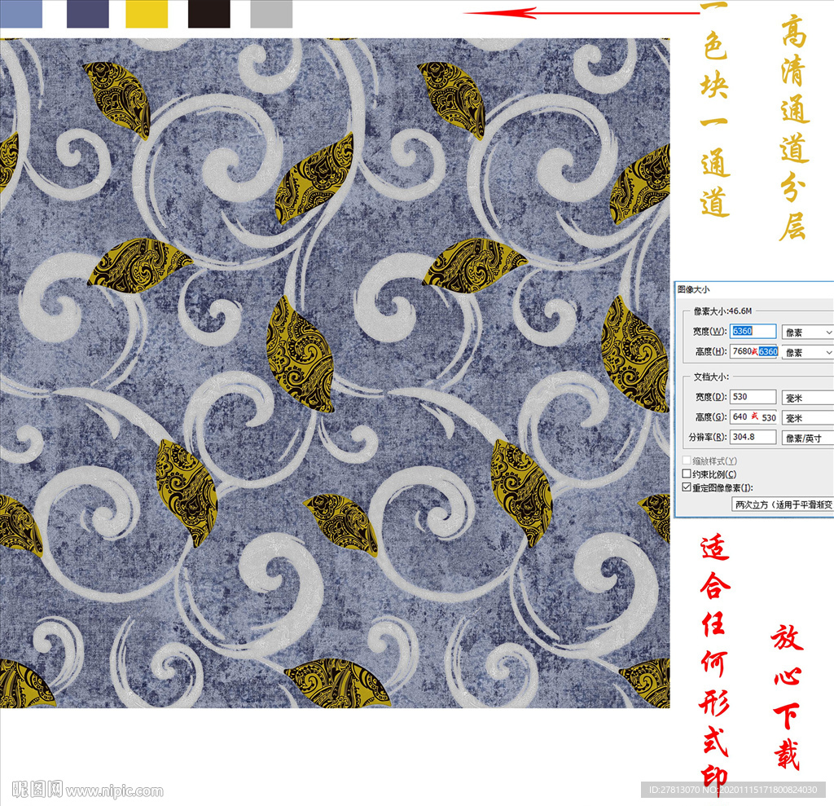Open the 两次立方 resampling method dropdown
The height and width of the screenshot is (806, 834).
point(783,504)
